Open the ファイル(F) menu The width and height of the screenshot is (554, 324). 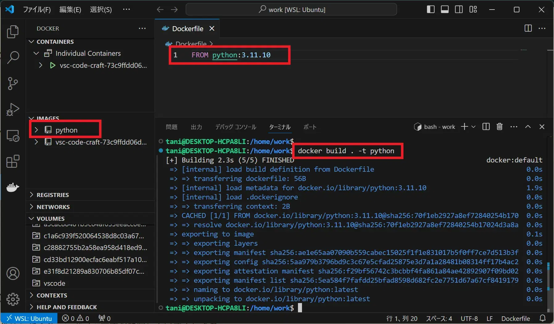click(x=37, y=10)
